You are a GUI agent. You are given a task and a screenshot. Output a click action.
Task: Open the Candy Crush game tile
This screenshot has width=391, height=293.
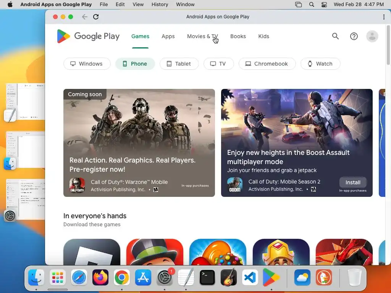(x=218, y=252)
